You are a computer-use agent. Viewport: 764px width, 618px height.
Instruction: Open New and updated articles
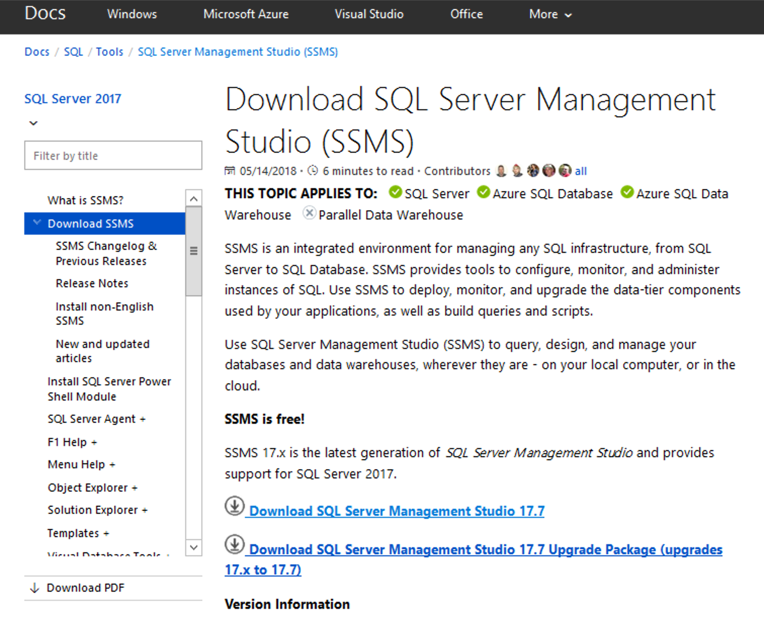tap(102, 351)
